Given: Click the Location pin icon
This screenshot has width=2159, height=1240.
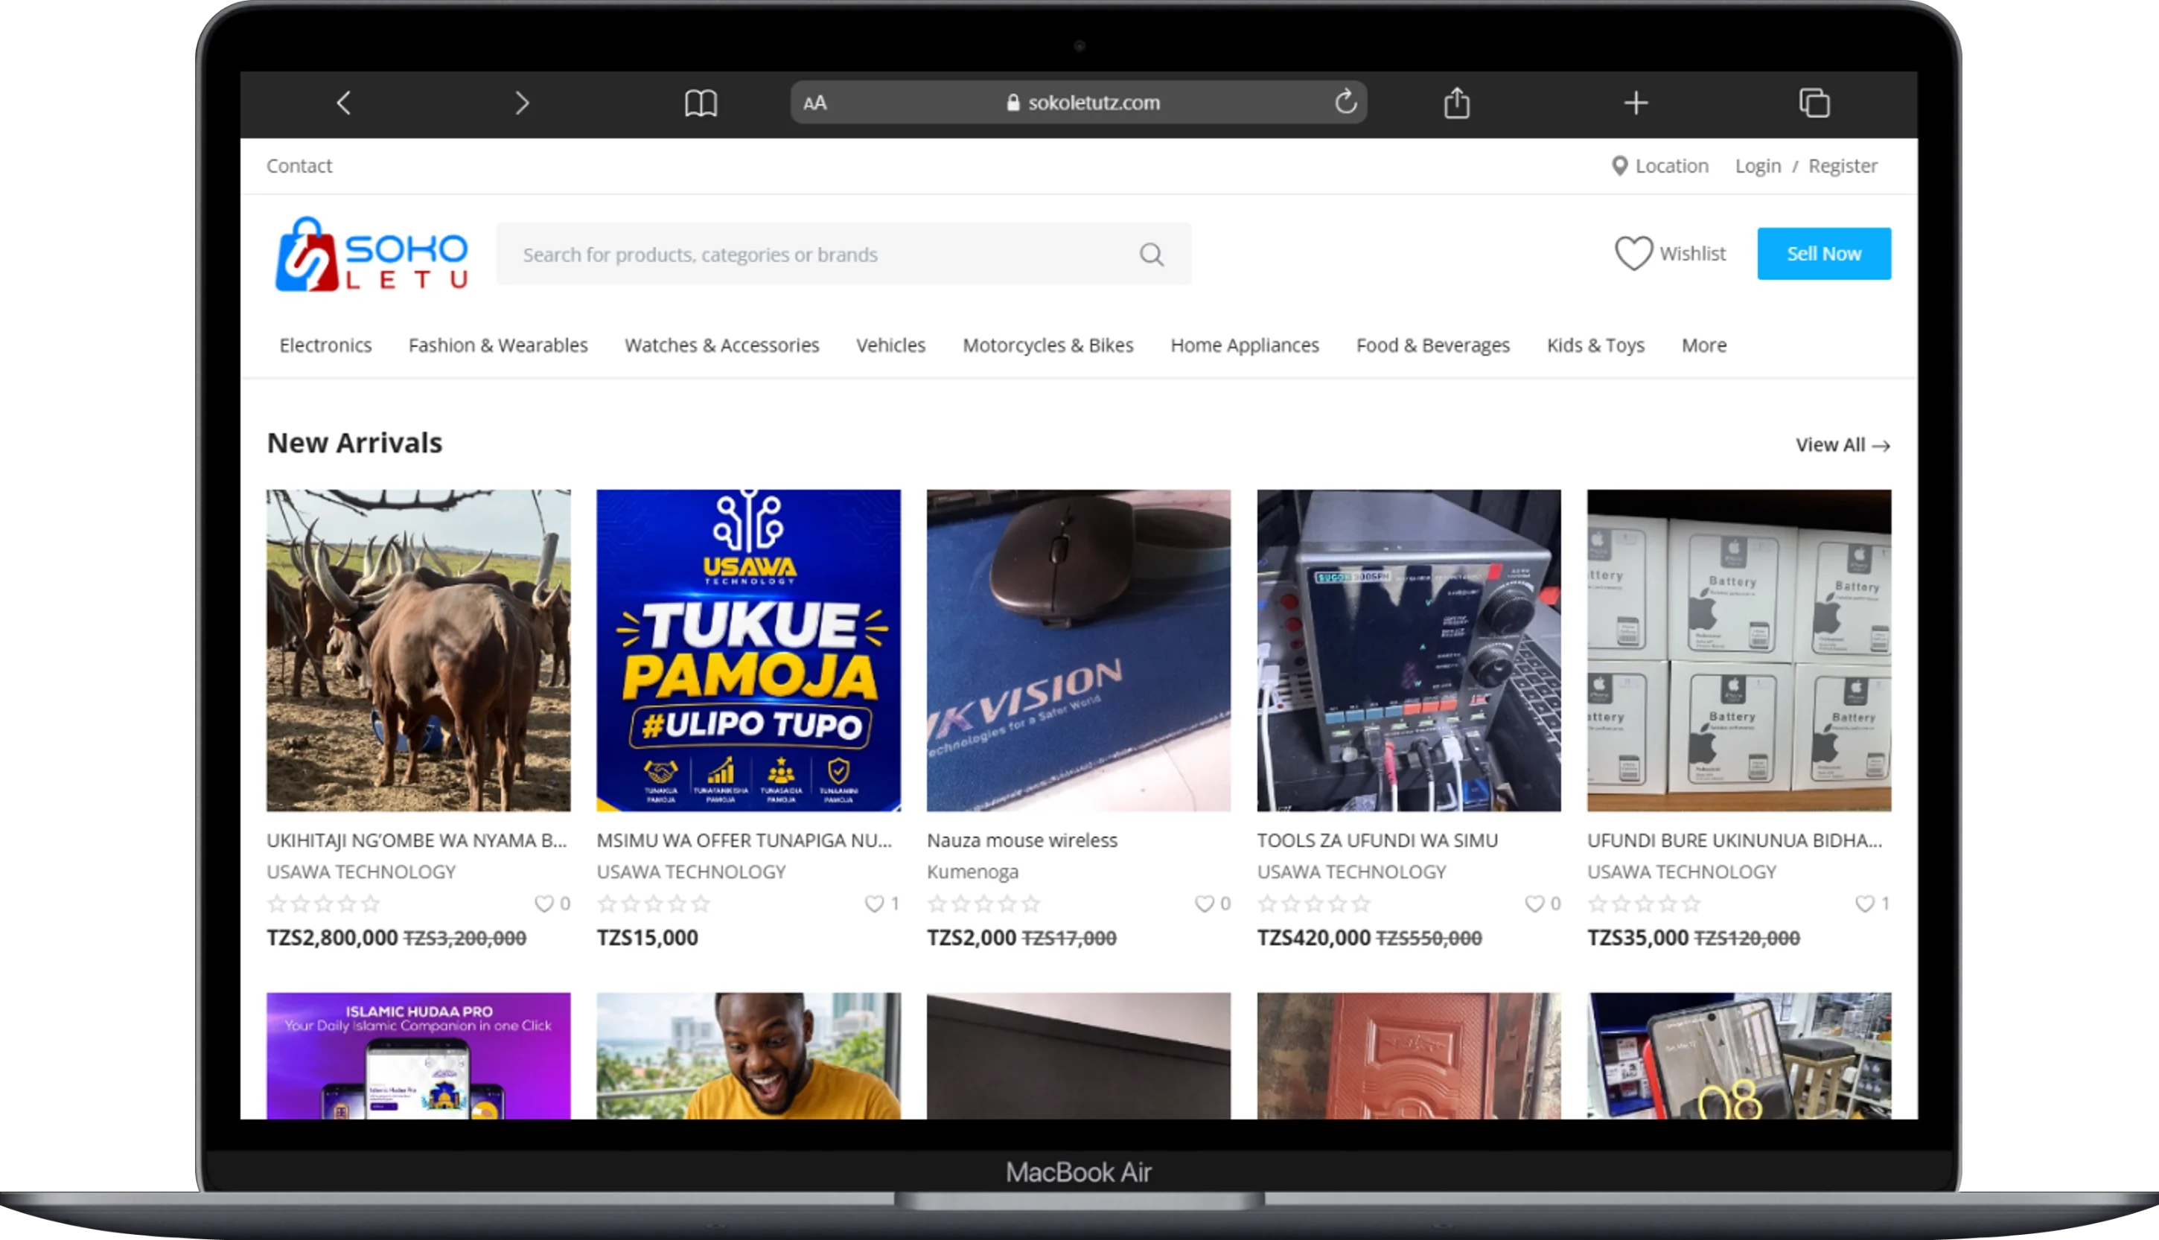Looking at the screenshot, I should [1619, 165].
